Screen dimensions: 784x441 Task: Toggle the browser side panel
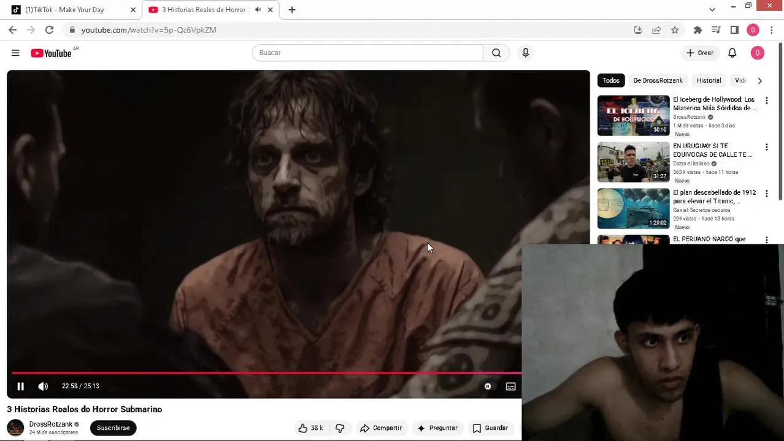(x=734, y=30)
